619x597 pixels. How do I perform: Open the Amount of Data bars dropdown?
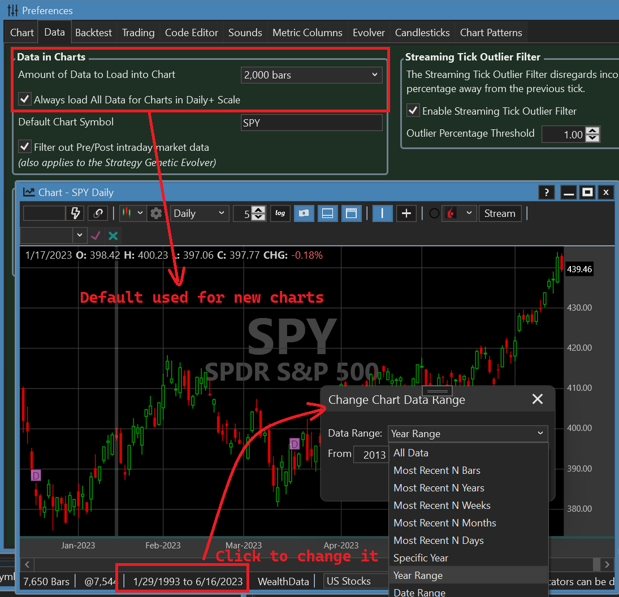(311, 75)
